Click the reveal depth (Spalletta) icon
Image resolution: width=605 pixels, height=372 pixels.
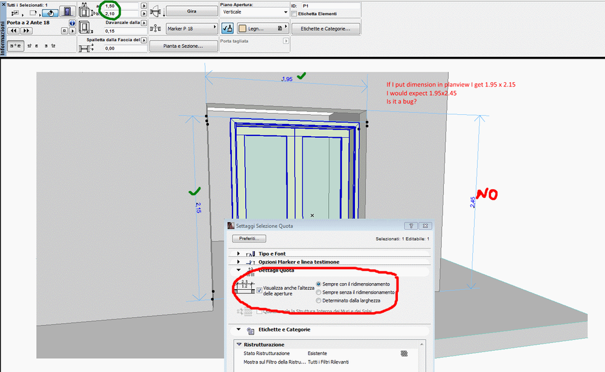(x=86, y=47)
